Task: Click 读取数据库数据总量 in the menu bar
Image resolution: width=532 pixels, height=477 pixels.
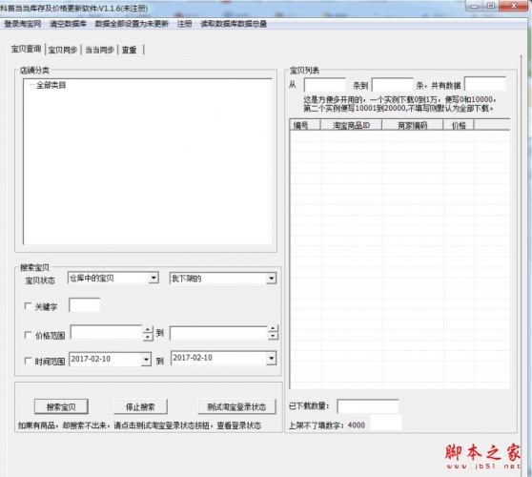Action: click(234, 24)
